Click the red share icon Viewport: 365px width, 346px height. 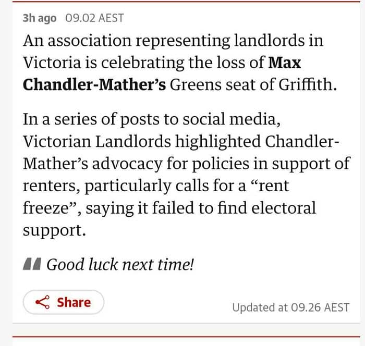(42, 302)
